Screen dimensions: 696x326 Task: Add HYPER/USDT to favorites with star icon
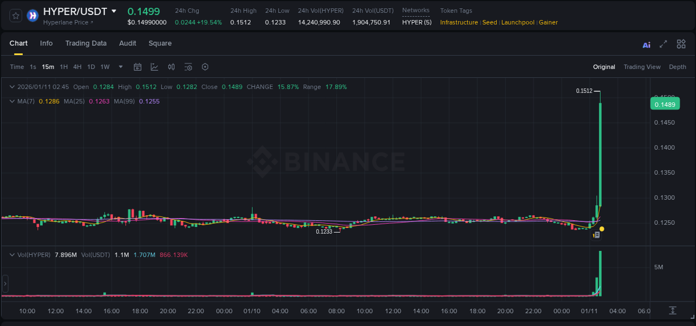pos(16,16)
